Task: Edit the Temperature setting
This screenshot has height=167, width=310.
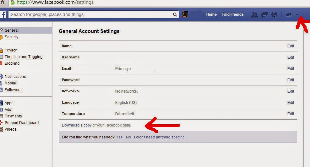Action: [x=291, y=114]
